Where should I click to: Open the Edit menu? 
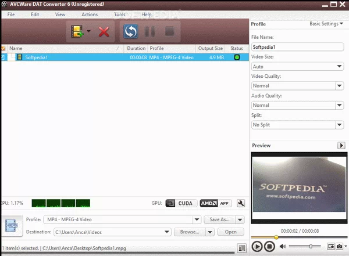coord(35,15)
